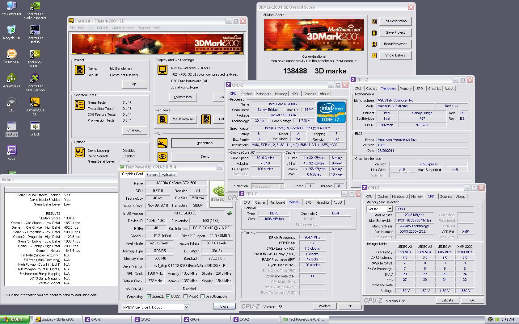Switch to Untitled - 3DMark2001 taskbar button
Image resolution: width=519 pixels, height=324 pixels.
tap(57, 319)
